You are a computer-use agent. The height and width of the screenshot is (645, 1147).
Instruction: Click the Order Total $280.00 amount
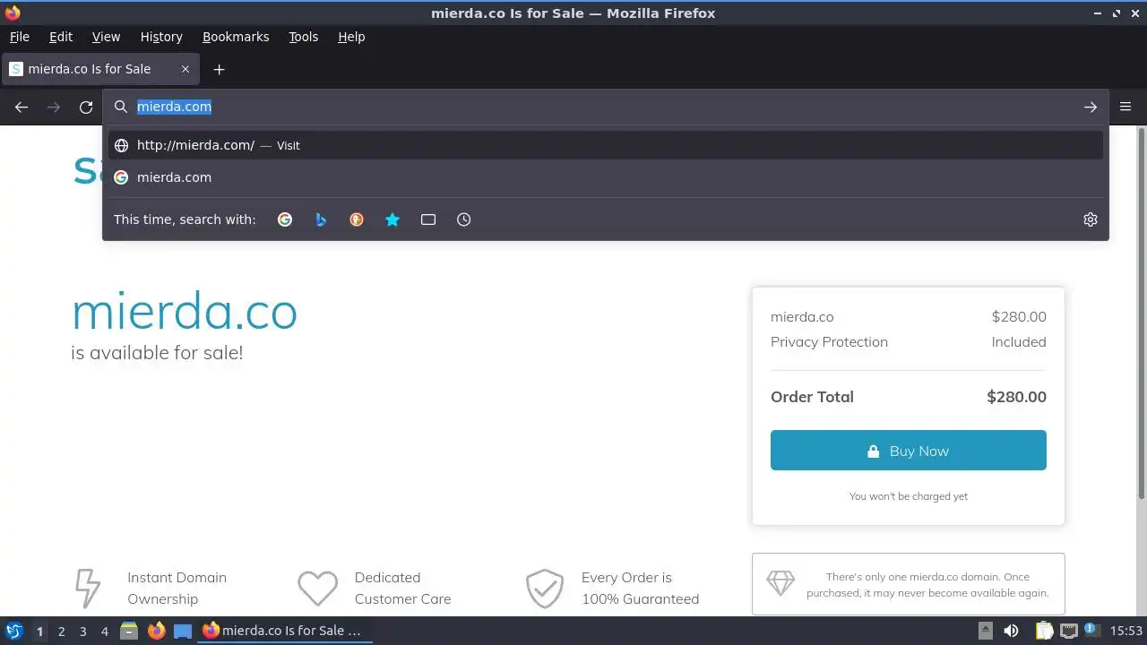click(x=1016, y=397)
